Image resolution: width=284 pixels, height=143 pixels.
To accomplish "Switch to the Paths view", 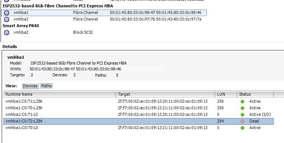I will pos(47,86).
